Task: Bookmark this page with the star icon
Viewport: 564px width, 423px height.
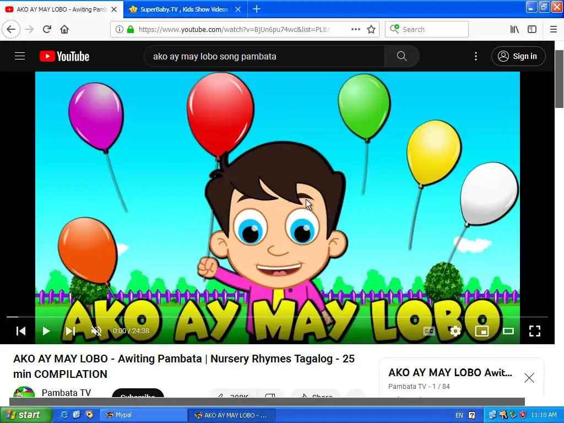Action: [x=371, y=30]
